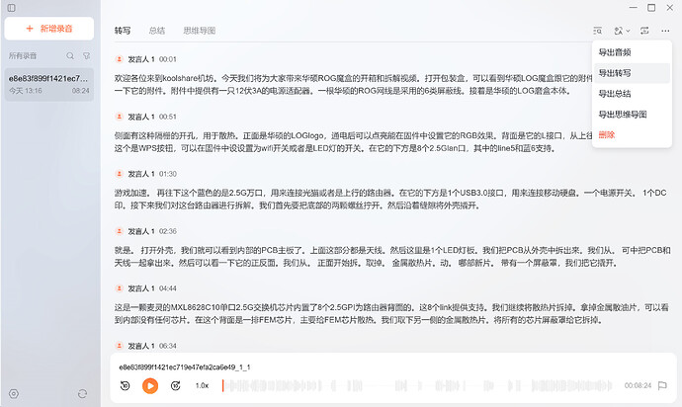682x407 pixels.
Task: Click transcript paragraph starting 游戏加速
Action: click(x=390, y=200)
